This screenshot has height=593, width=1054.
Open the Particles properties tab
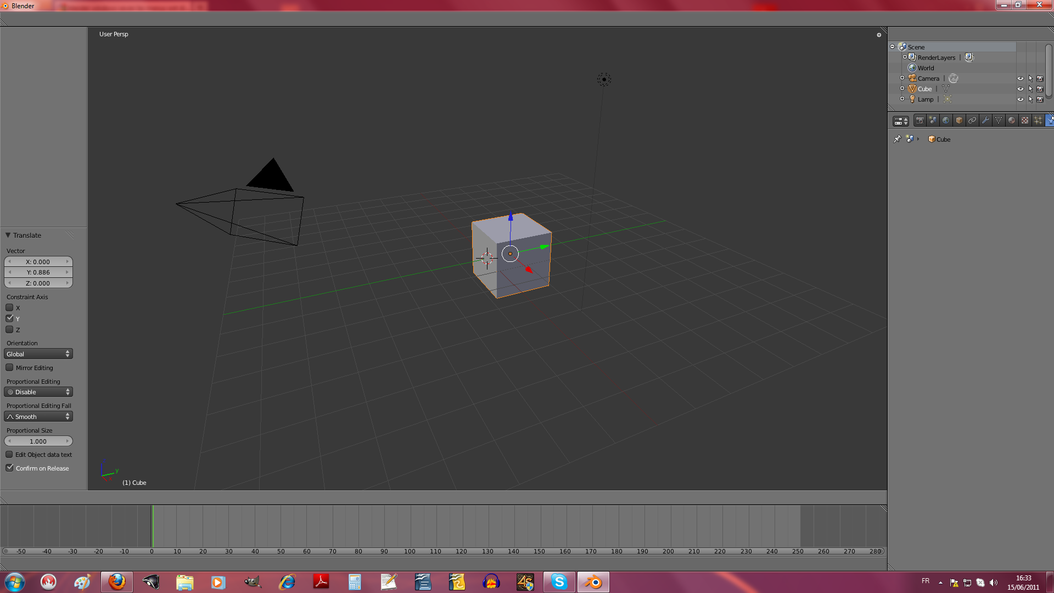(1038, 121)
